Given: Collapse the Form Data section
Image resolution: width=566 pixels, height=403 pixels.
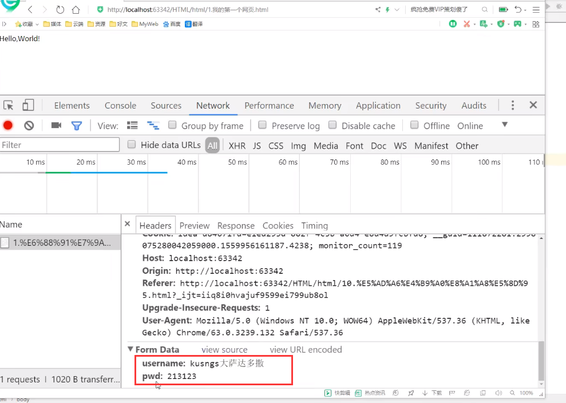Looking at the screenshot, I should tap(130, 349).
